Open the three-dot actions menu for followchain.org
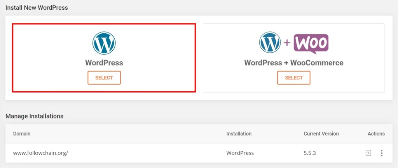398x168 pixels. (382, 153)
